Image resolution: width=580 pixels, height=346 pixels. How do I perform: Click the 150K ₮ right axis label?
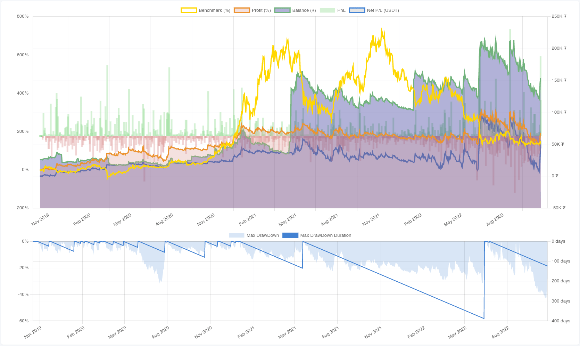pos(559,80)
